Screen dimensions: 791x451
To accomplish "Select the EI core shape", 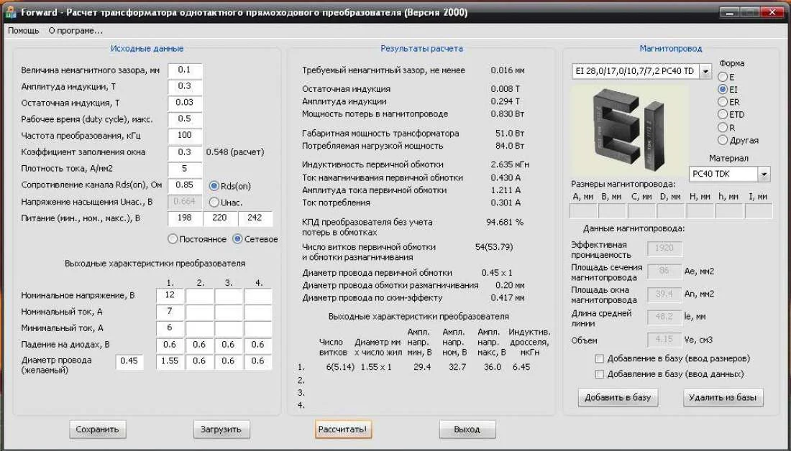I will pos(723,89).
